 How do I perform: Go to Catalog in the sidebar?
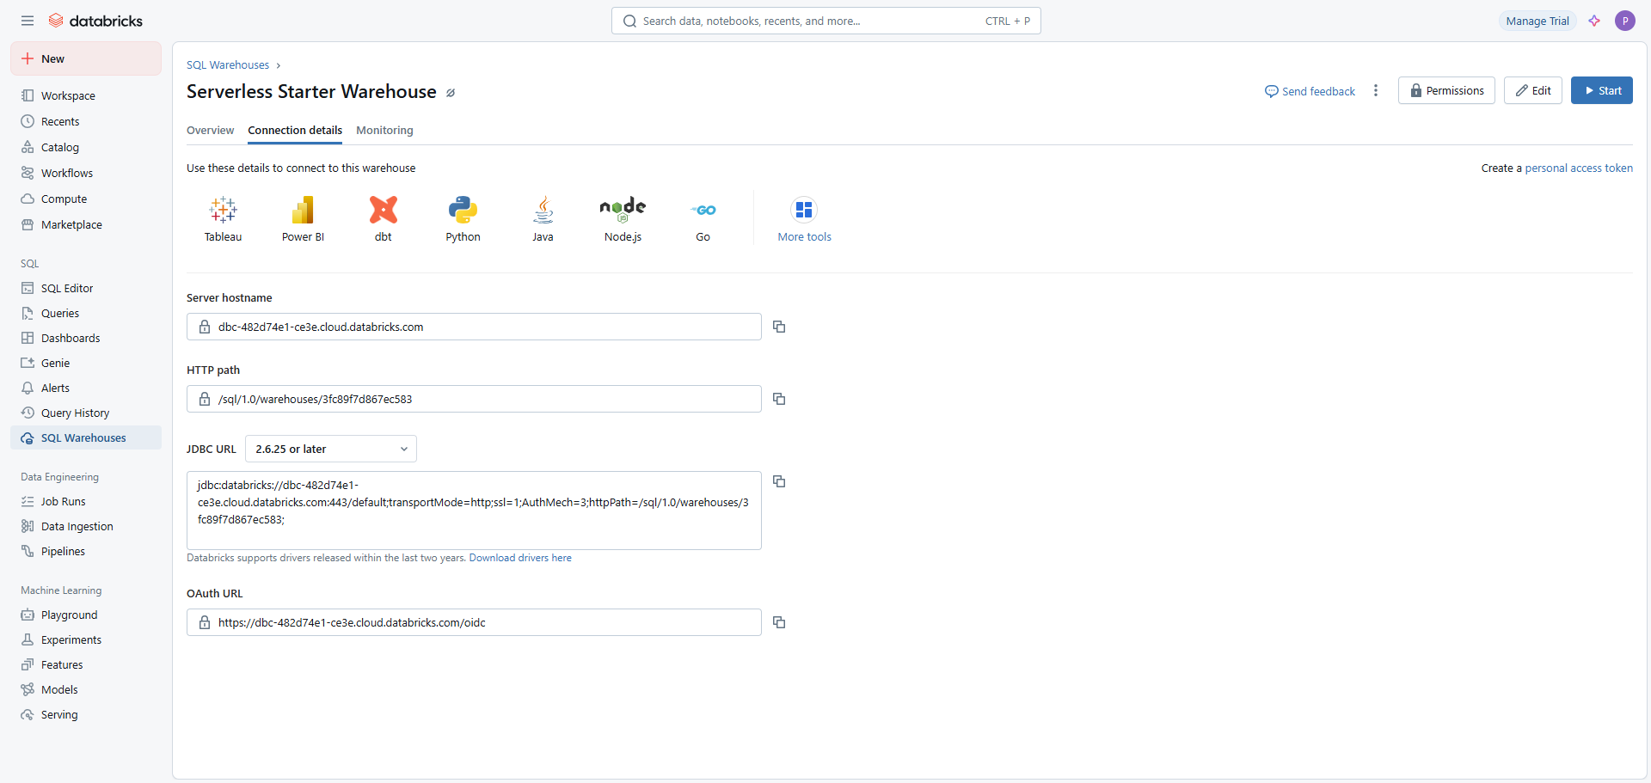click(86, 147)
